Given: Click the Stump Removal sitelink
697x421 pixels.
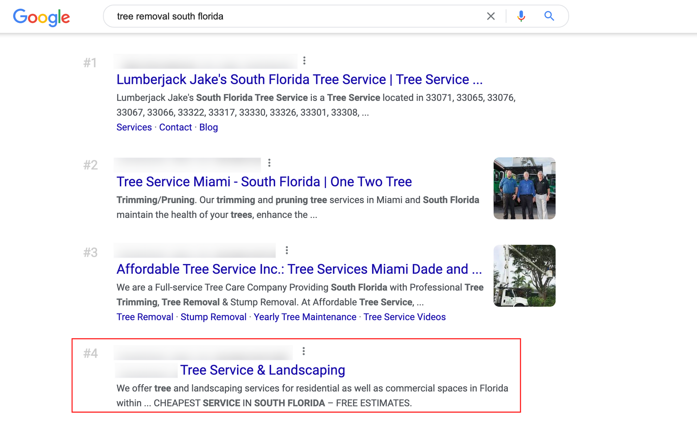Looking at the screenshot, I should [213, 317].
